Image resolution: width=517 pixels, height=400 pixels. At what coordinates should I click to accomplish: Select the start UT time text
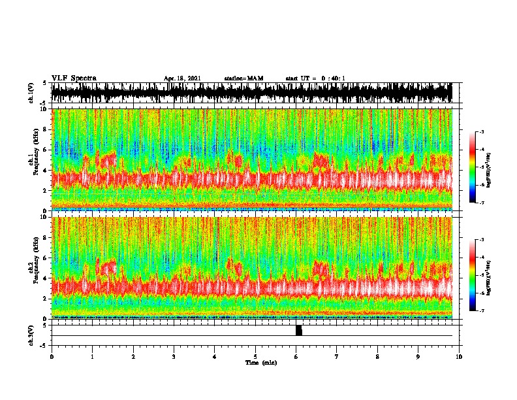click(x=315, y=78)
